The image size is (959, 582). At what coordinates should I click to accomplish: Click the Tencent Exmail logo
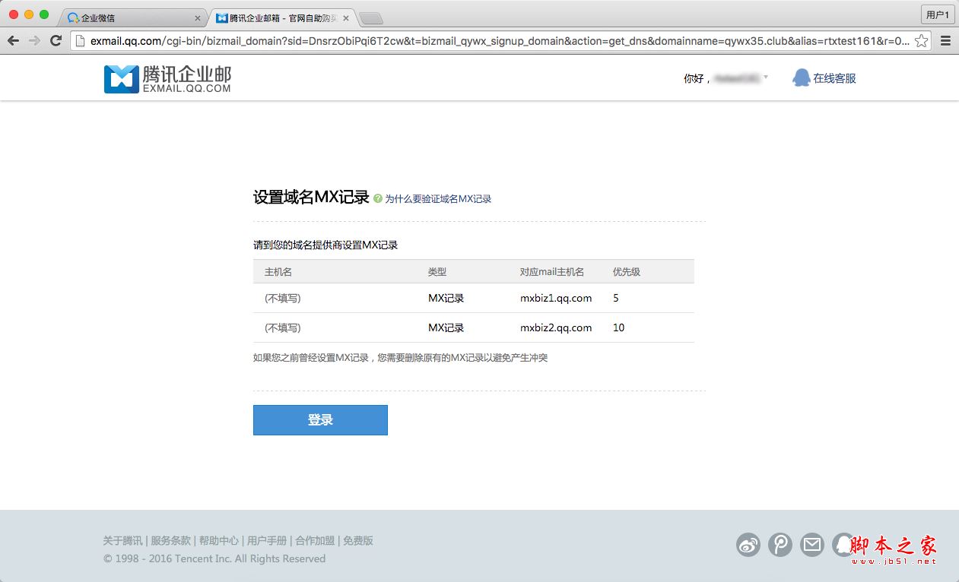(x=167, y=78)
